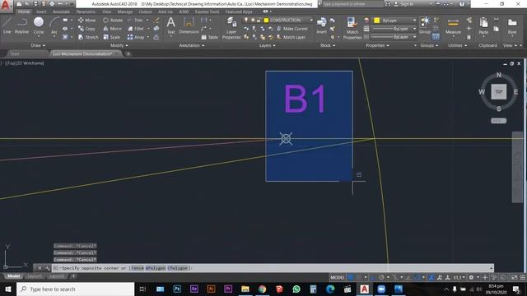Open WhatsApp from the taskbar

(x=296, y=289)
